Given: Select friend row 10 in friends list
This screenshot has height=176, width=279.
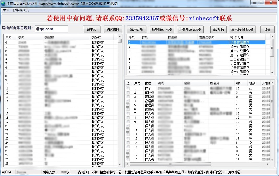Looking at the screenshot, I should pos(61,84).
